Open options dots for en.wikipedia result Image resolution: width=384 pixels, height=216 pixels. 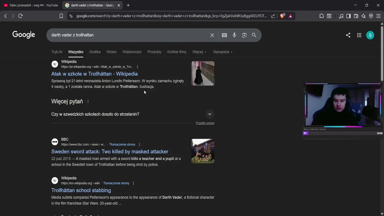coord(133,183)
